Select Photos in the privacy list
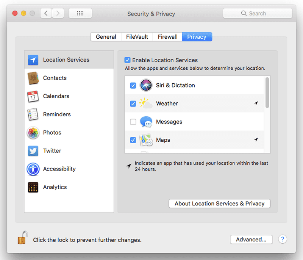This screenshot has width=303, height=260. coord(52,133)
